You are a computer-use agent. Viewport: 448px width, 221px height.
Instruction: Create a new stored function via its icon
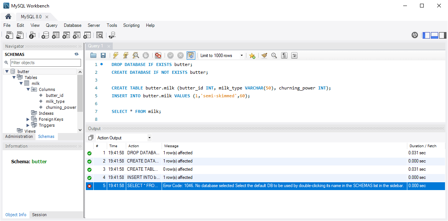87,35
